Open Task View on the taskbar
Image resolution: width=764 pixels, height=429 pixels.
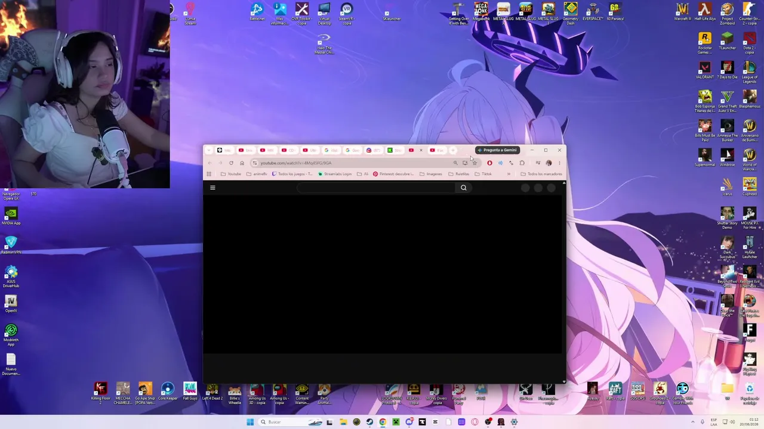coord(329,422)
